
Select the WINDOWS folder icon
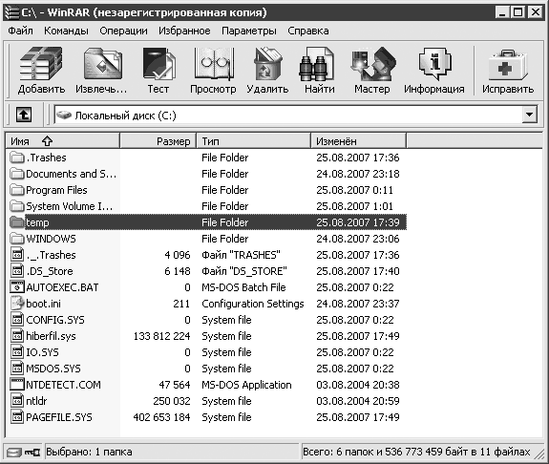point(17,239)
